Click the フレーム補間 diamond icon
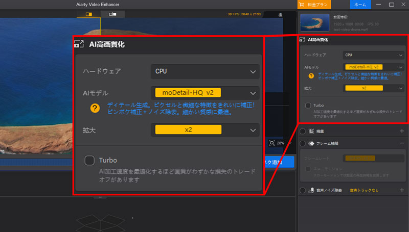This screenshot has height=232, width=409. click(311, 143)
